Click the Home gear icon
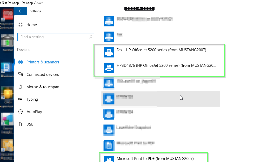 (21, 25)
